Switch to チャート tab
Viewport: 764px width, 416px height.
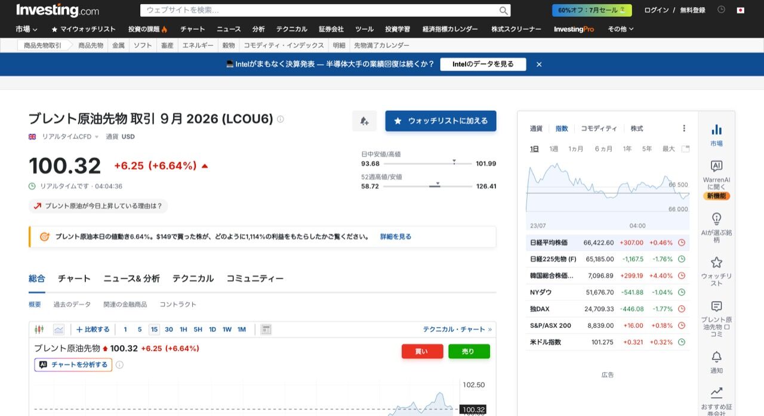pyautogui.click(x=74, y=278)
